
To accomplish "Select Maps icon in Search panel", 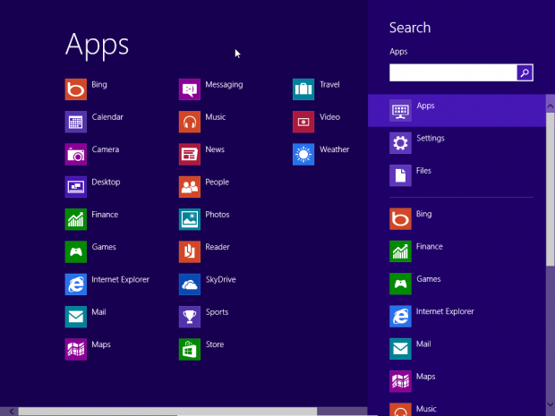I will (400, 381).
